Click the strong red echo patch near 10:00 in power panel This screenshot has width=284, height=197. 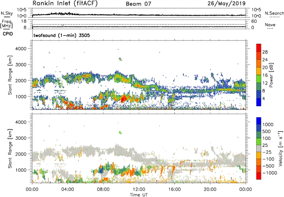click(x=124, y=99)
